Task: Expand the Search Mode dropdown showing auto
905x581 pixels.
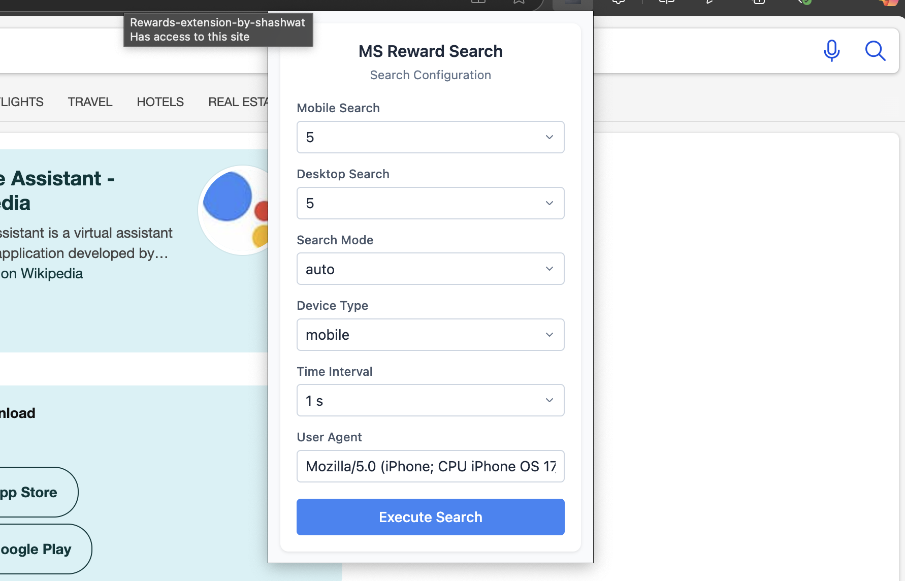Action: pyautogui.click(x=430, y=269)
